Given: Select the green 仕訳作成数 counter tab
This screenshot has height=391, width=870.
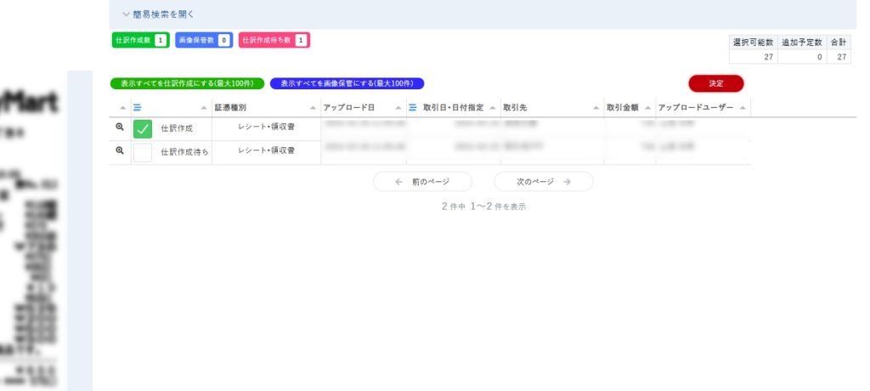Looking at the screenshot, I should point(139,40).
